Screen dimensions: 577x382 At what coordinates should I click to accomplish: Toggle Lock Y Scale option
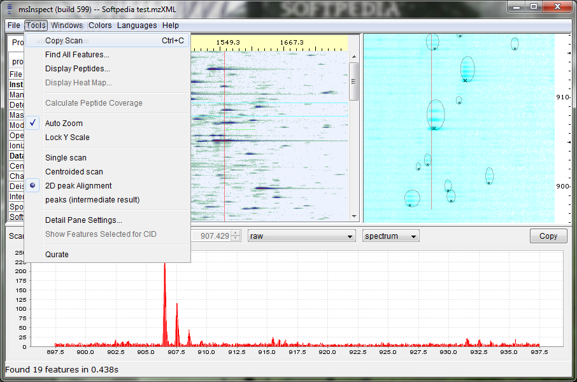click(x=108, y=138)
